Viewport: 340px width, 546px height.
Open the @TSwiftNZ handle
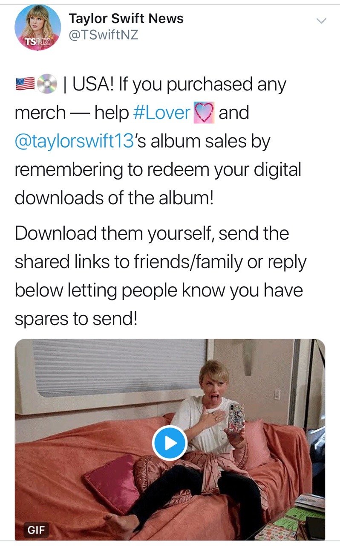point(104,35)
